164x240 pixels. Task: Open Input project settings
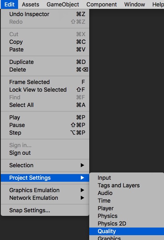coord(127,178)
